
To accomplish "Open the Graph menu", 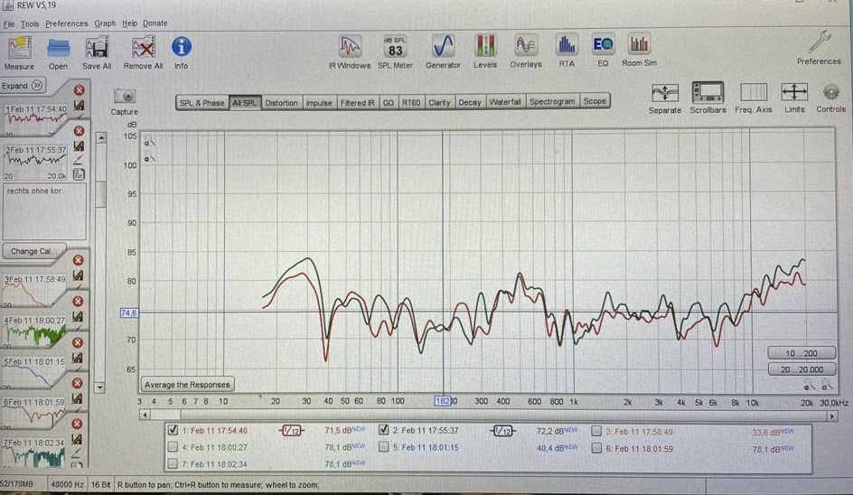I will point(105,23).
